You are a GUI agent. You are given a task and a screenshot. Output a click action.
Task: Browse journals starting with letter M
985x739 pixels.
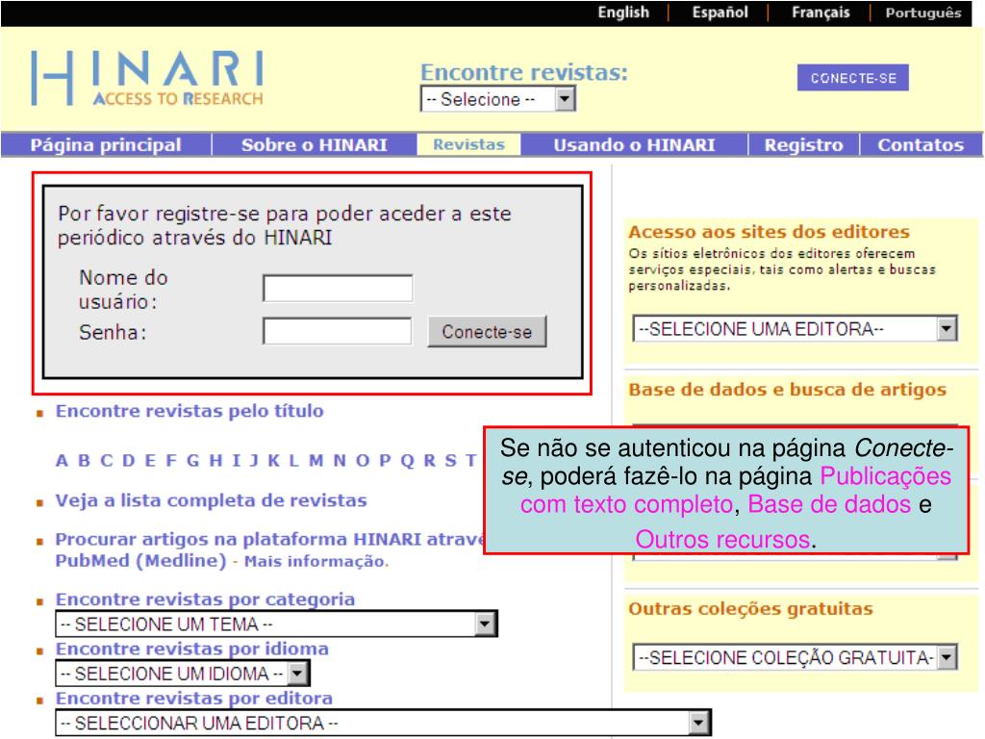[316, 461]
